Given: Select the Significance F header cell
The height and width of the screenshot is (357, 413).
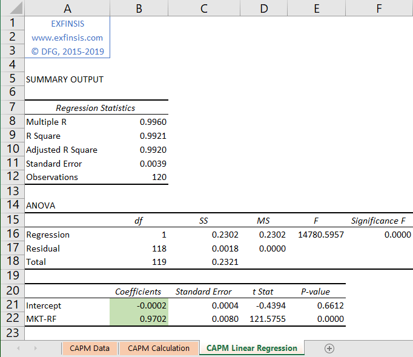Looking at the screenshot, I should [379, 221].
